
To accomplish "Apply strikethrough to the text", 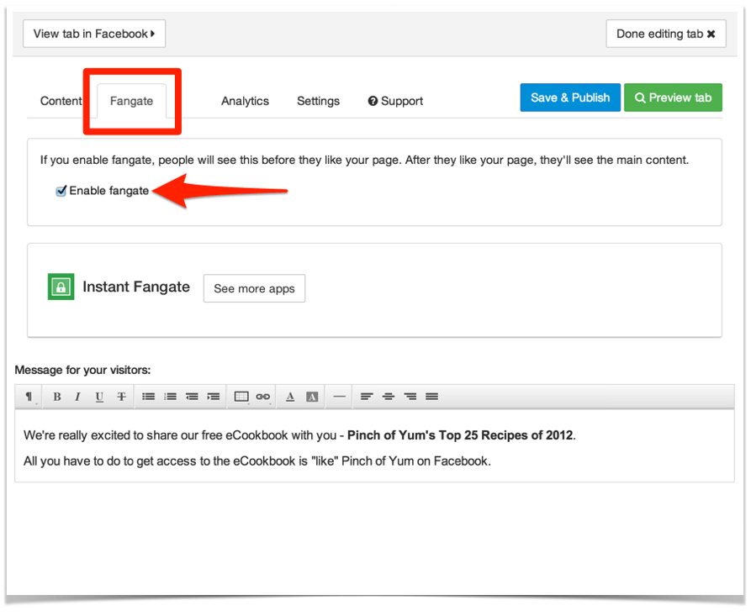I will pos(121,397).
